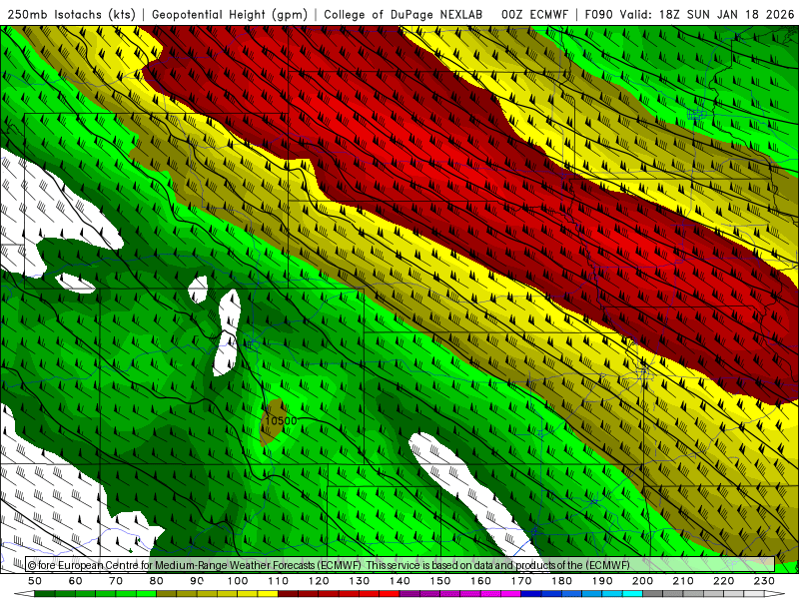The image size is (799, 599).
Task: Click the 'Geopotential Height (gpm)' title text
Action: point(230,15)
